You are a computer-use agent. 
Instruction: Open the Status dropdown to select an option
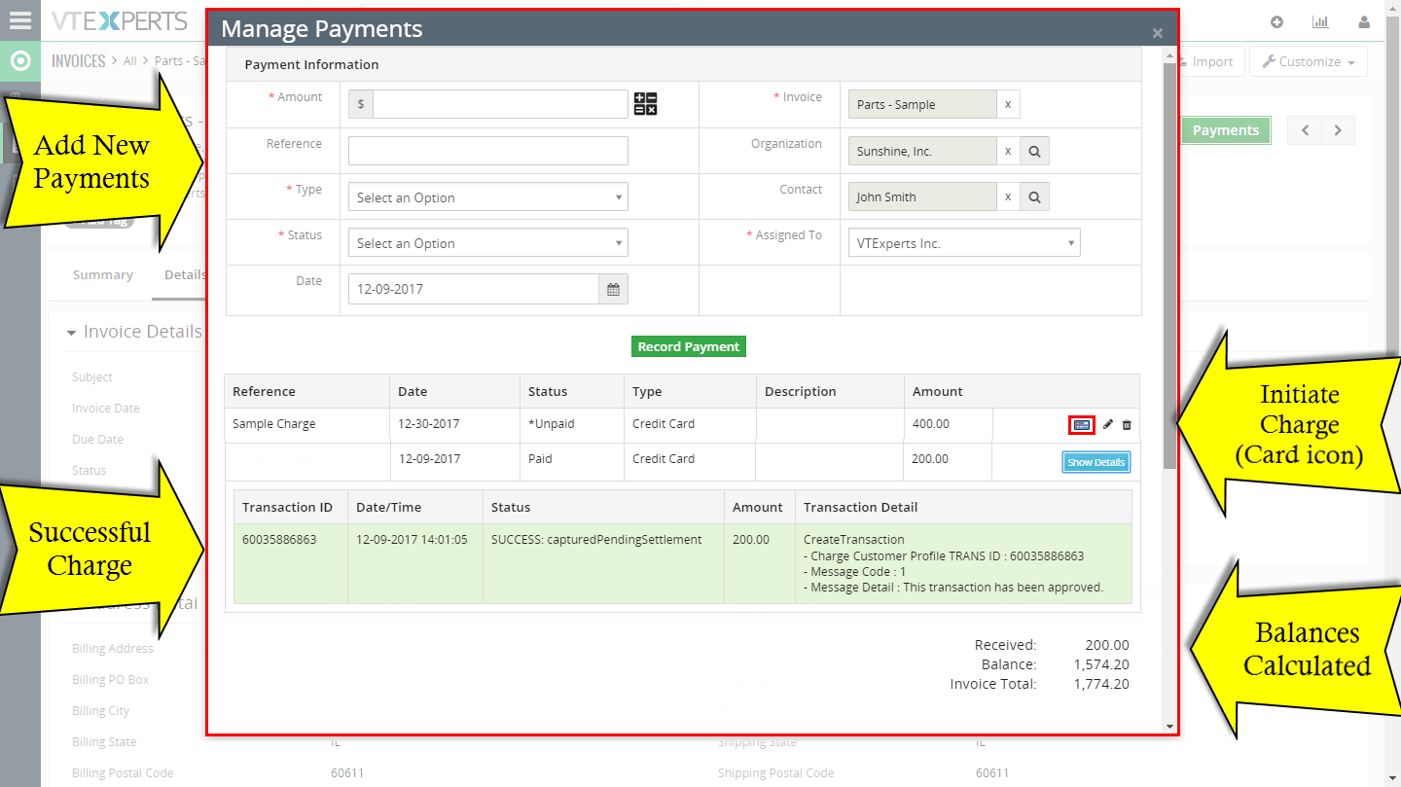click(x=487, y=242)
